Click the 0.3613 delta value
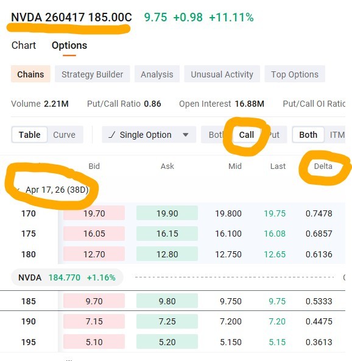Screen dimensions: 352x361 [319, 342]
